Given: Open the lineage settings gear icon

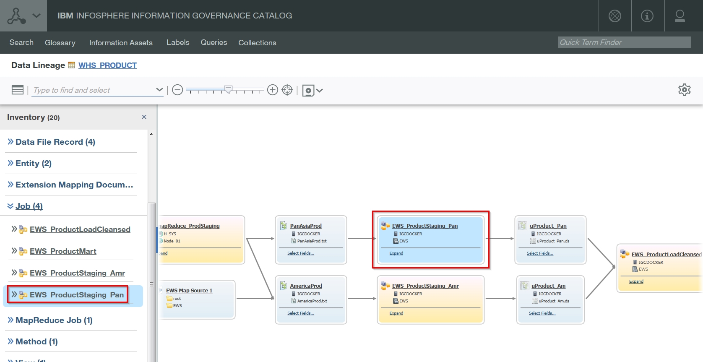Looking at the screenshot, I should pos(685,90).
